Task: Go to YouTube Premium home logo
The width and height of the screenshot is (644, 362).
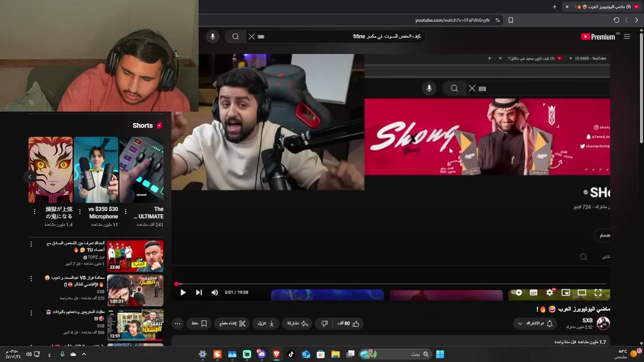Action: click(x=598, y=37)
